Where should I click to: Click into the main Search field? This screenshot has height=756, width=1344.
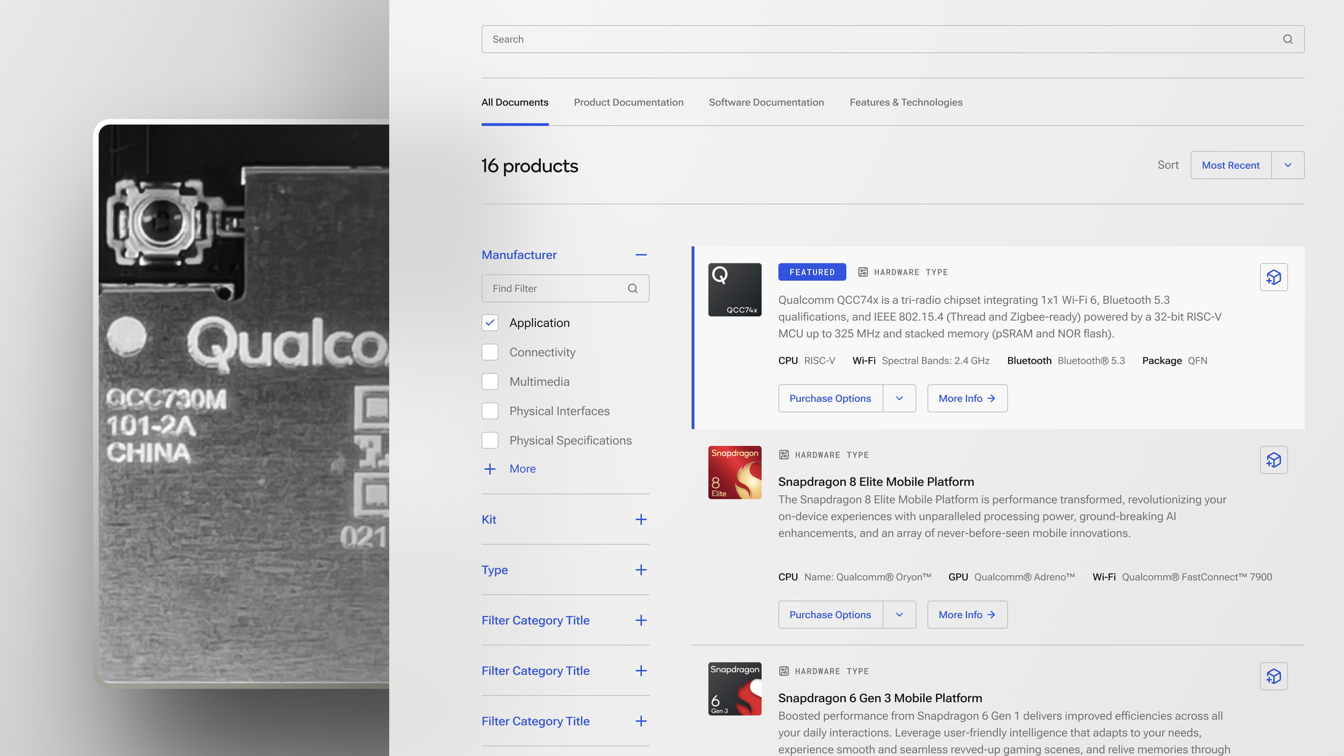point(860,39)
